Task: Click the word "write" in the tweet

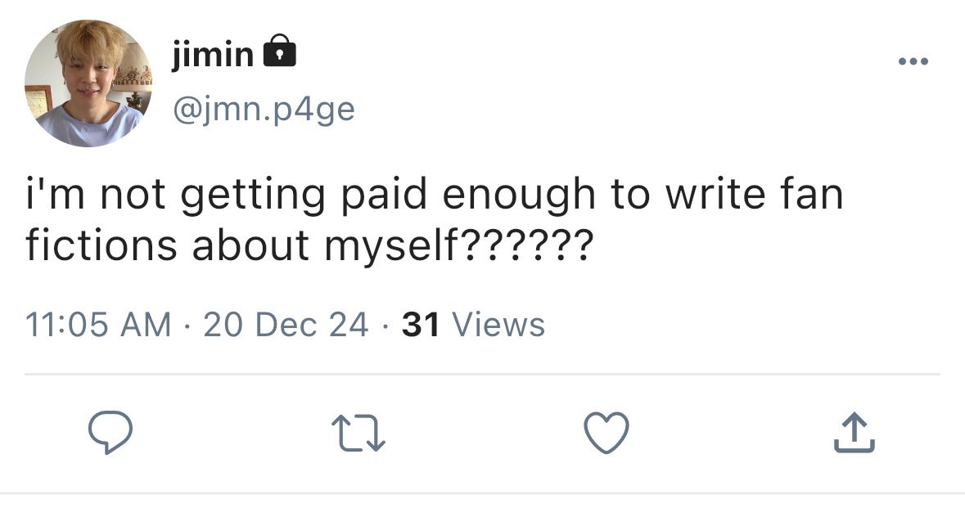Action: 715,193
